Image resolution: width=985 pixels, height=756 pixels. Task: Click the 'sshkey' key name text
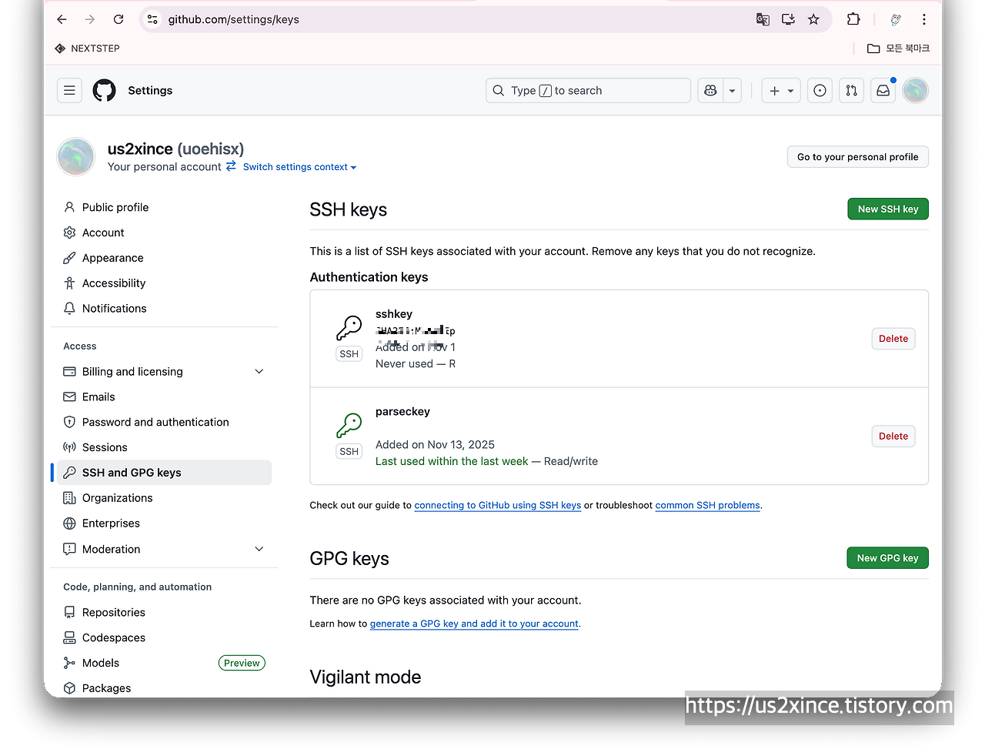[x=394, y=314]
